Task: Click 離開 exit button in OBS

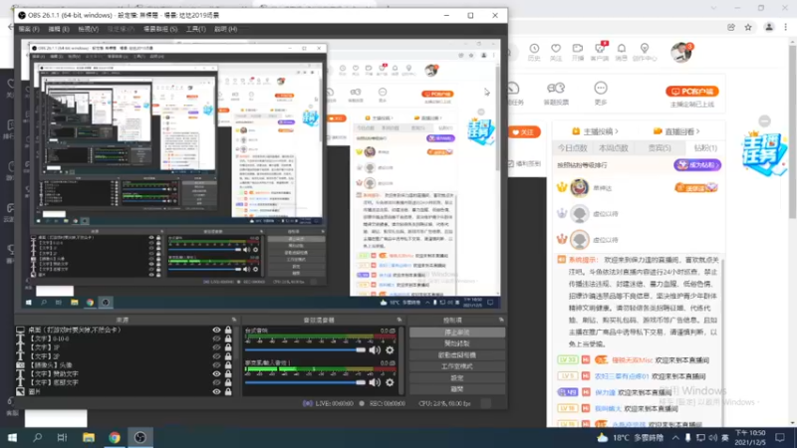Action: point(457,389)
